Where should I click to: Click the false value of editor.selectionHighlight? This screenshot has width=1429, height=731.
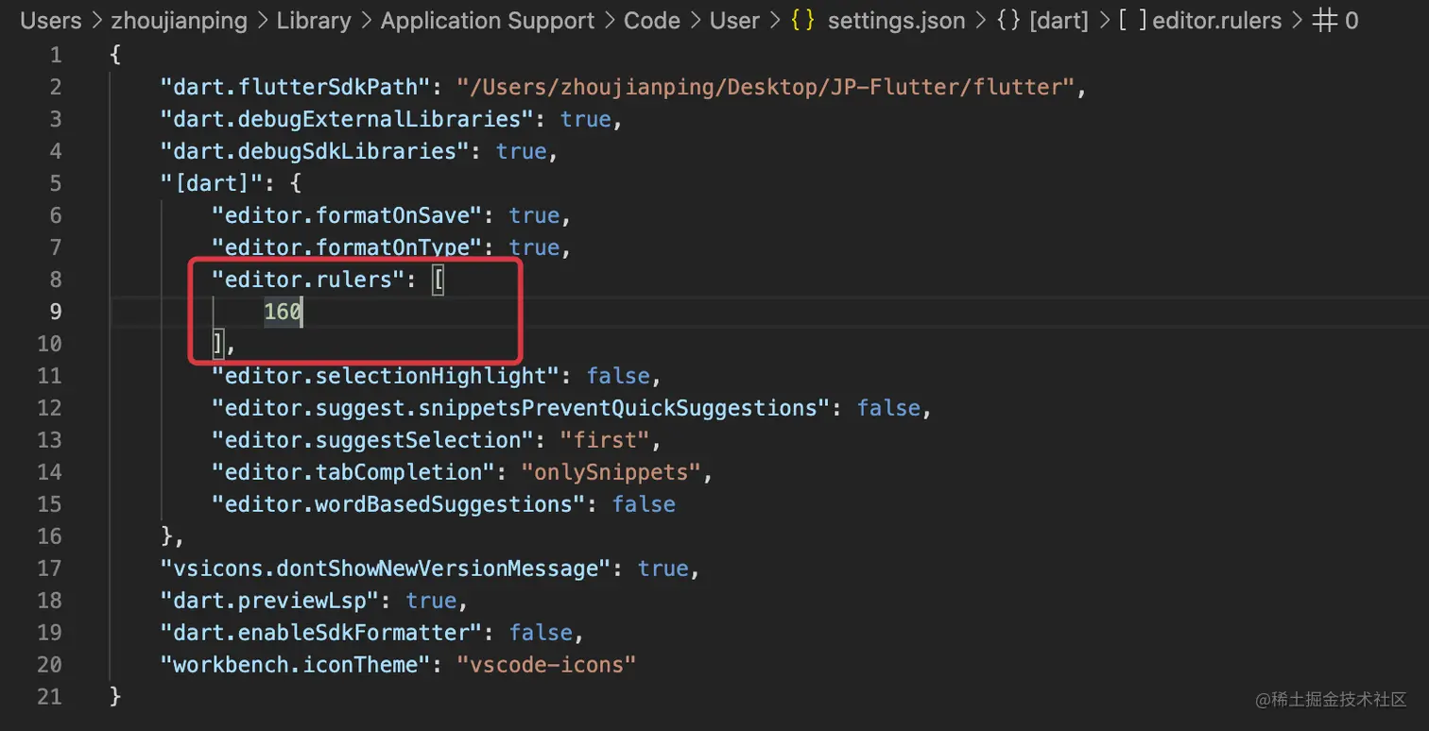tap(618, 376)
